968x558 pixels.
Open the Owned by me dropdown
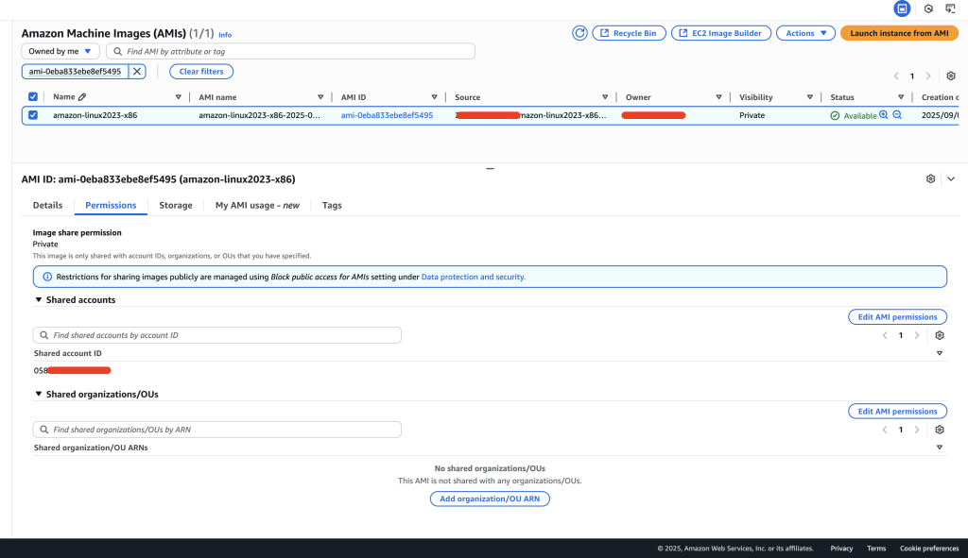[x=60, y=51]
